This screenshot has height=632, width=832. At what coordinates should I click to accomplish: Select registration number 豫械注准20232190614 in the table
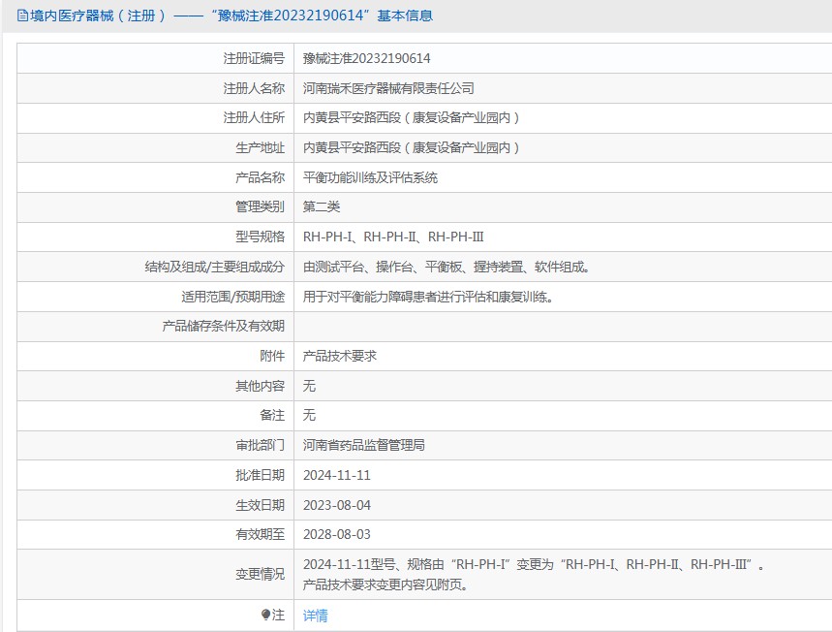pyautogui.click(x=366, y=58)
